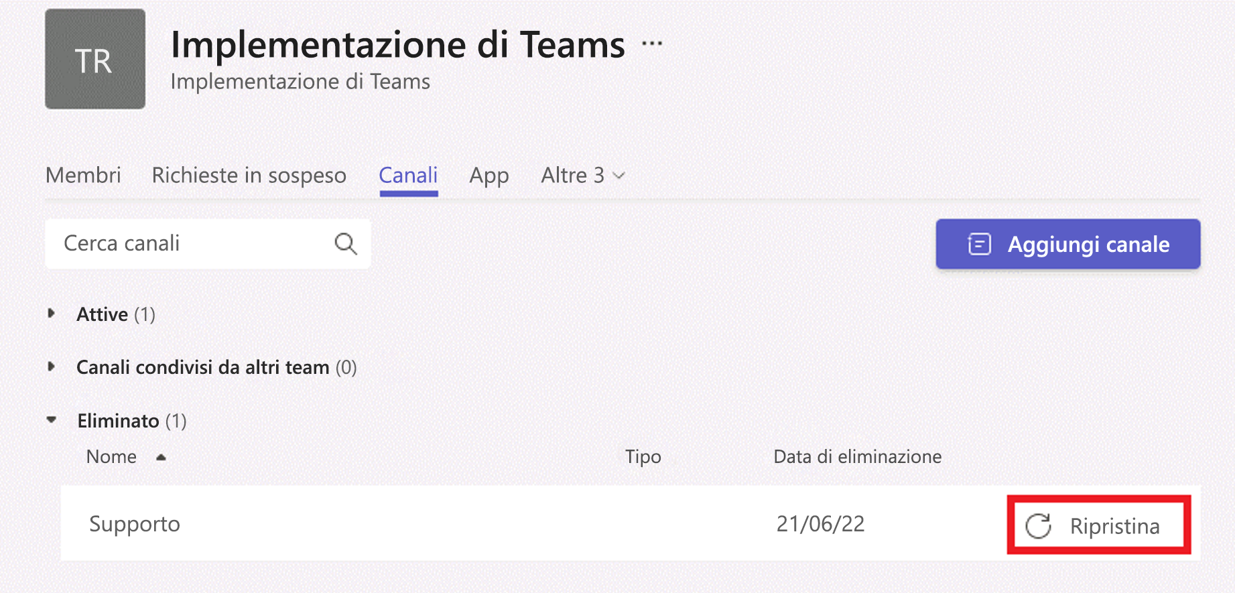Click the team title Implementazione di Teams
The image size is (1235, 593).
pyautogui.click(x=398, y=45)
